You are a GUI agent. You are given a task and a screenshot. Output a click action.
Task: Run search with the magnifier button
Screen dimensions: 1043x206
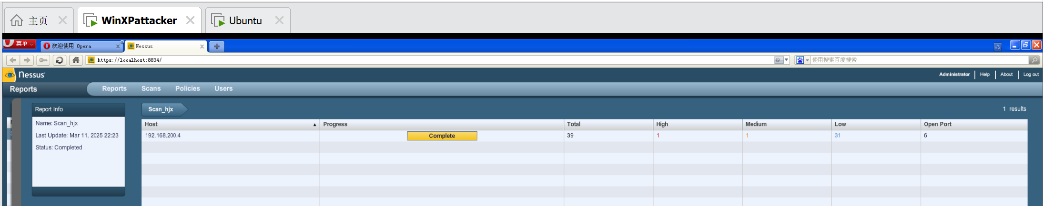[x=1034, y=60]
